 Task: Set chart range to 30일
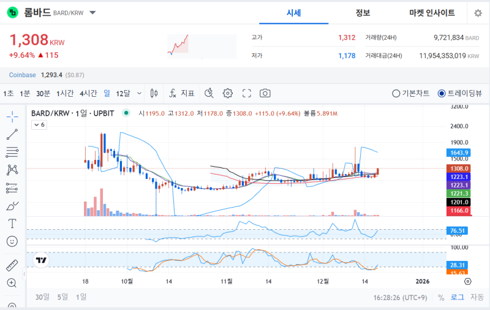(42, 297)
